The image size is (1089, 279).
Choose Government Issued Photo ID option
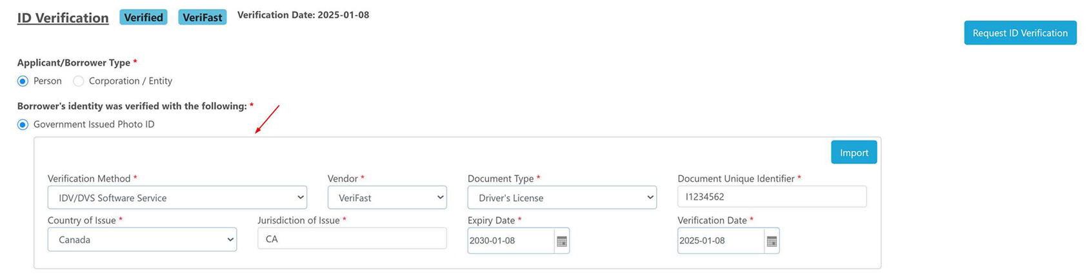[x=23, y=124]
